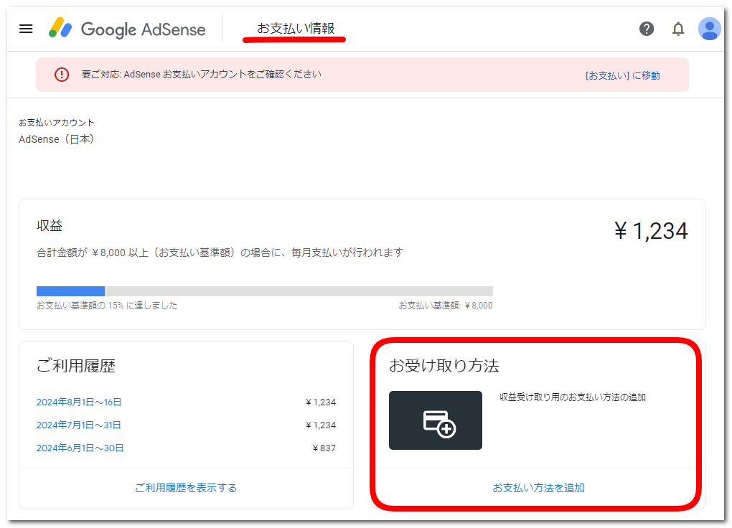Select the お支払い情報 page title
Image resolution: width=732 pixels, height=528 pixels.
pos(295,29)
